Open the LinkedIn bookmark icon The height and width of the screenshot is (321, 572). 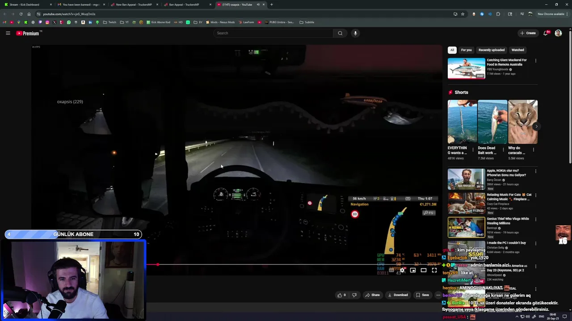(x=90, y=22)
